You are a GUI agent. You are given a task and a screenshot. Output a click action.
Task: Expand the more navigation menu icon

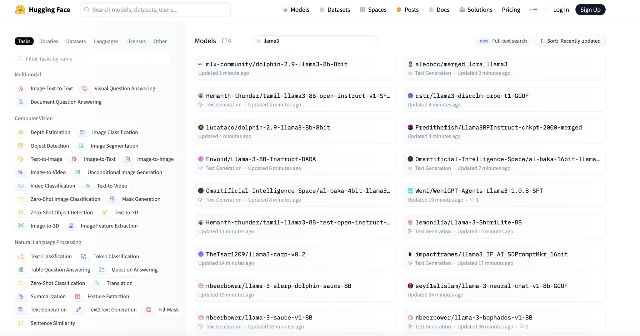pyautogui.click(x=533, y=10)
